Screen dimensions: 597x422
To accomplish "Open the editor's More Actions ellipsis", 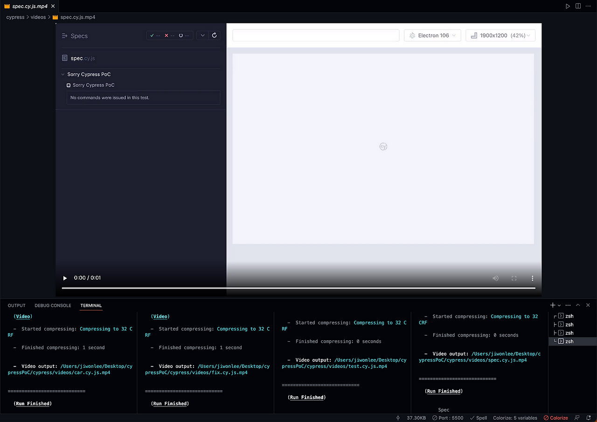I will [588, 6].
